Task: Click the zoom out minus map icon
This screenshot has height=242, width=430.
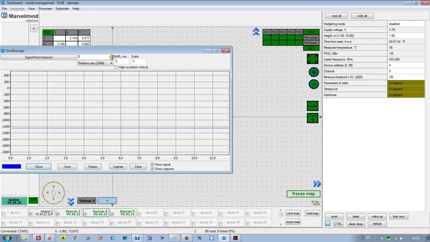Action: 314,84
